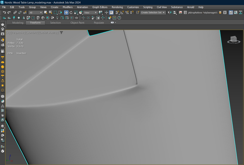
Task: Click the [Standard] viewport label
Action: (x=32, y=33)
